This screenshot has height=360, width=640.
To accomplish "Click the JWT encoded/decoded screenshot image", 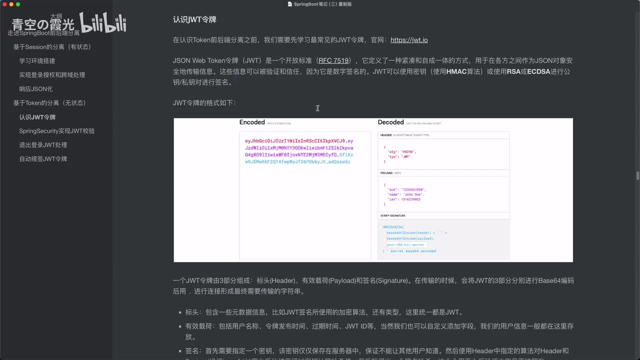I will click(x=373, y=190).
